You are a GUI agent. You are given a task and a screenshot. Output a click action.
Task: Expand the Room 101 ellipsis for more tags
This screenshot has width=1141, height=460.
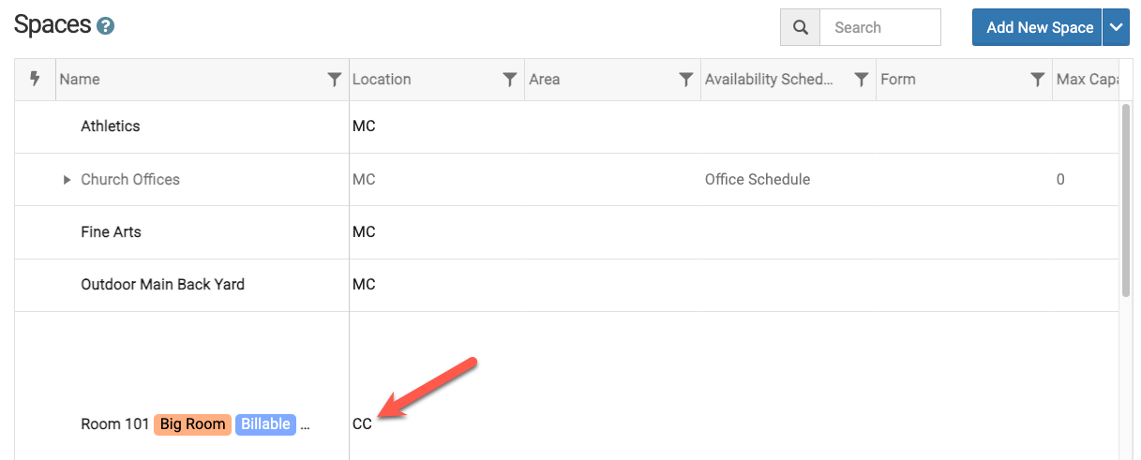pos(305,424)
